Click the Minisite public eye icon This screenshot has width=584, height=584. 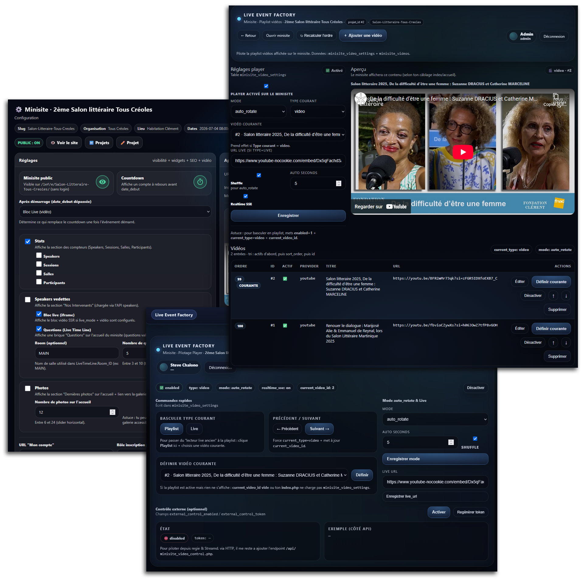click(103, 182)
